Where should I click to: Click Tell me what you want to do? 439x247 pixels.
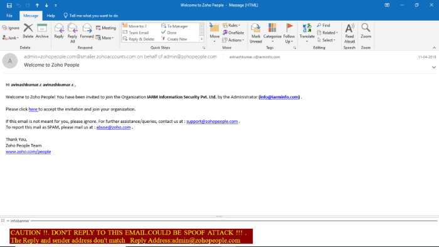click(91, 16)
